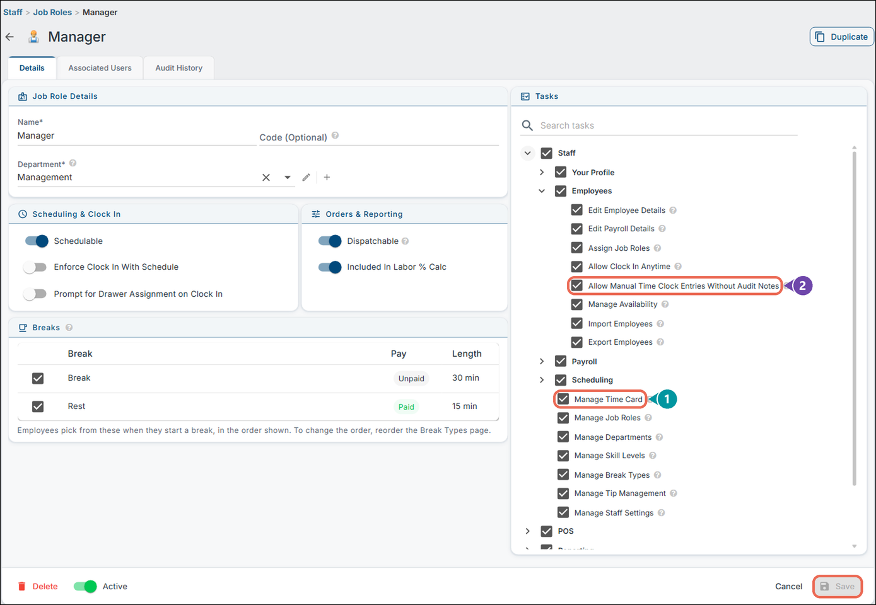Click the help icon beside Breaks heading

(69, 328)
